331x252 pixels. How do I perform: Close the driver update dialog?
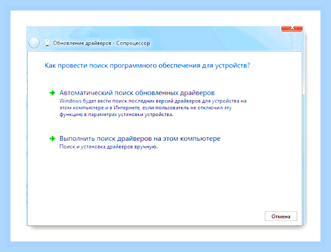point(292,29)
